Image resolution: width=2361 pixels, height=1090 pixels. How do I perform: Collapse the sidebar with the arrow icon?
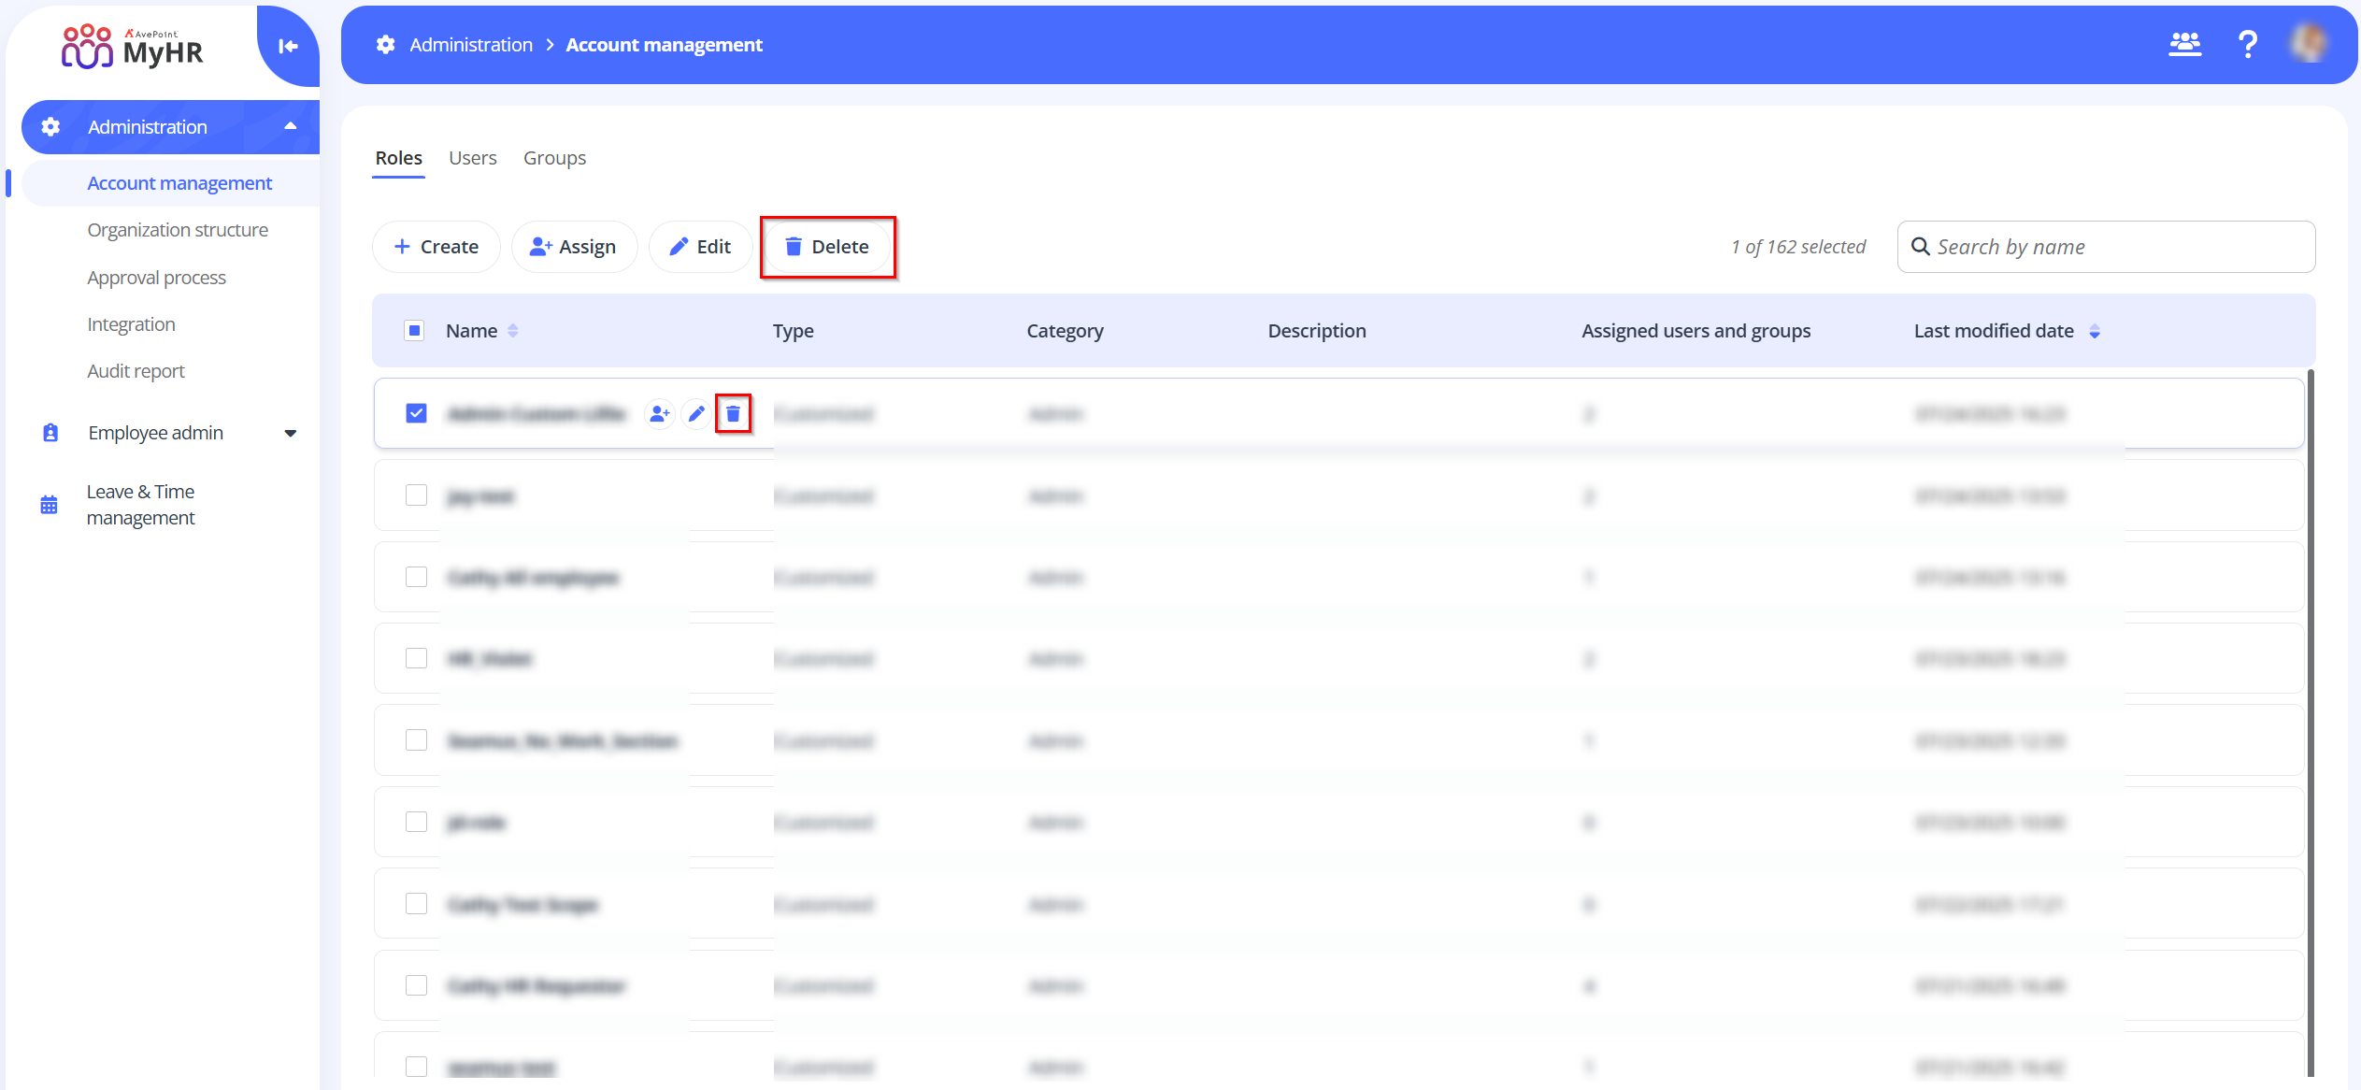pyautogui.click(x=288, y=46)
